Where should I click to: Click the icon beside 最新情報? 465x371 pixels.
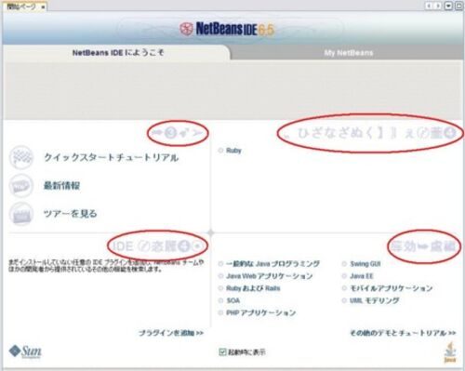(21, 186)
